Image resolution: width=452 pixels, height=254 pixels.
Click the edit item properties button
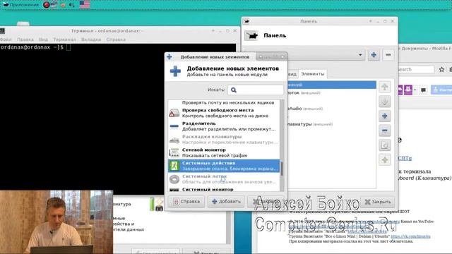384,145
